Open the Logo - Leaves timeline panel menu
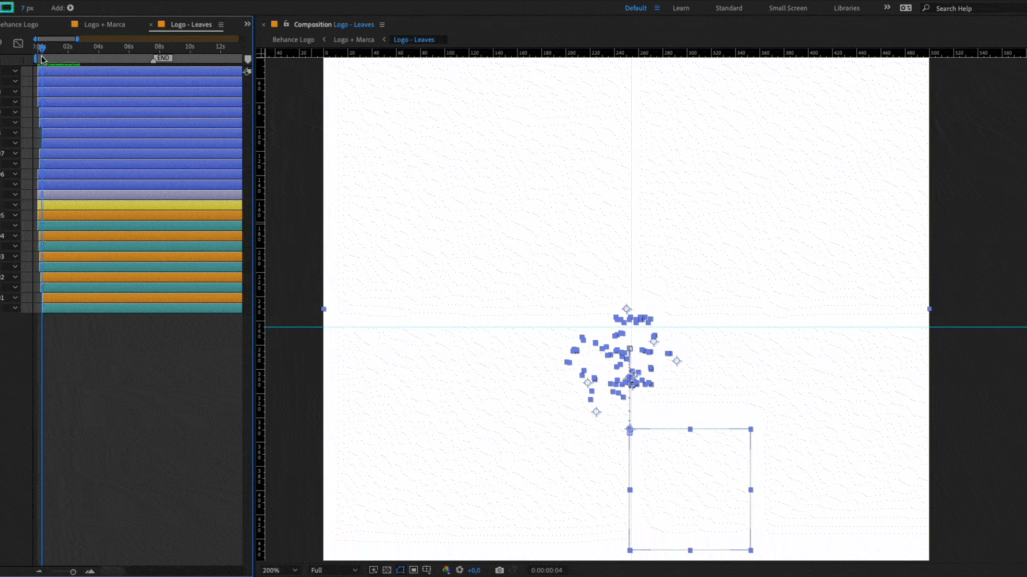The height and width of the screenshot is (577, 1027). pyautogui.click(x=220, y=25)
